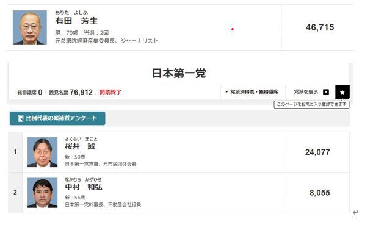Click rank number 2 cell
This screenshot has width=373, height=225.
15,193
